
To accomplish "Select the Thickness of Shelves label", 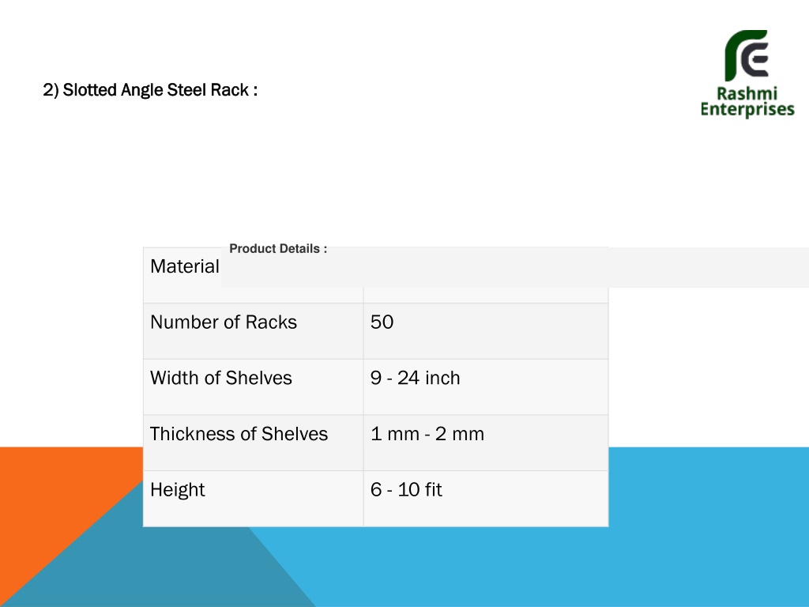I will pyautogui.click(x=239, y=434).
